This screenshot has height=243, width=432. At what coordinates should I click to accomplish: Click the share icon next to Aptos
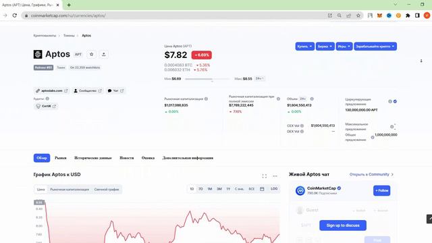pos(103,54)
